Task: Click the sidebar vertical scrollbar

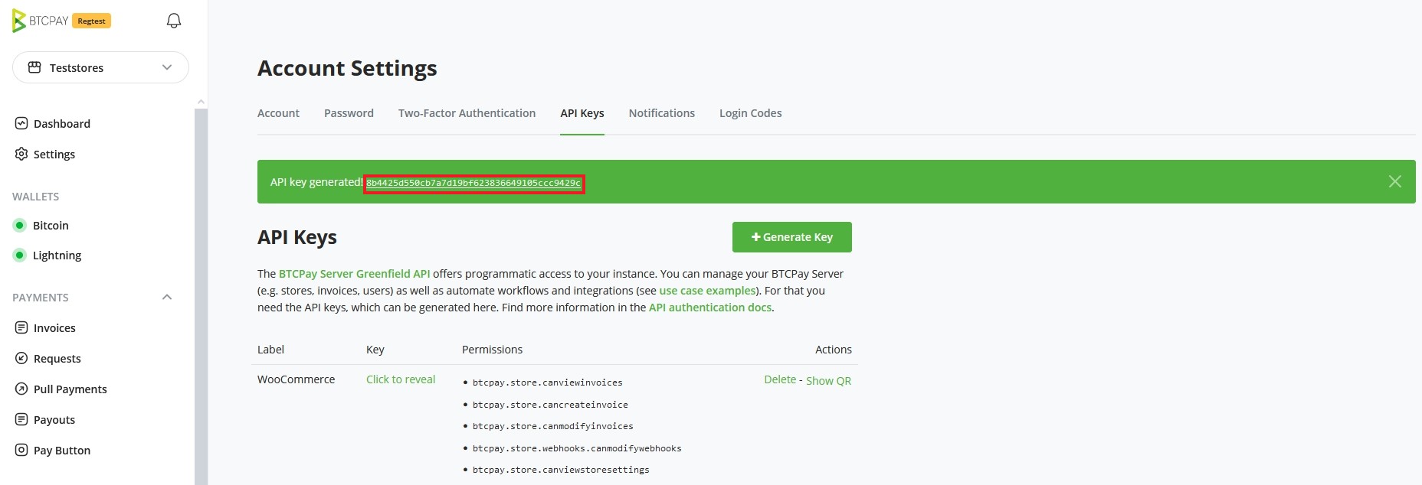Action: [x=201, y=297]
